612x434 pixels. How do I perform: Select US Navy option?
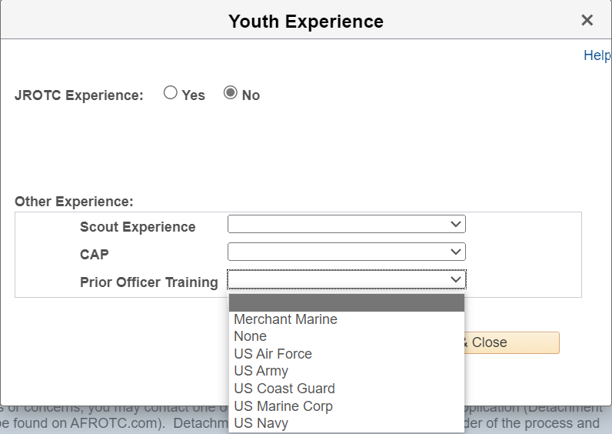click(261, 423)
